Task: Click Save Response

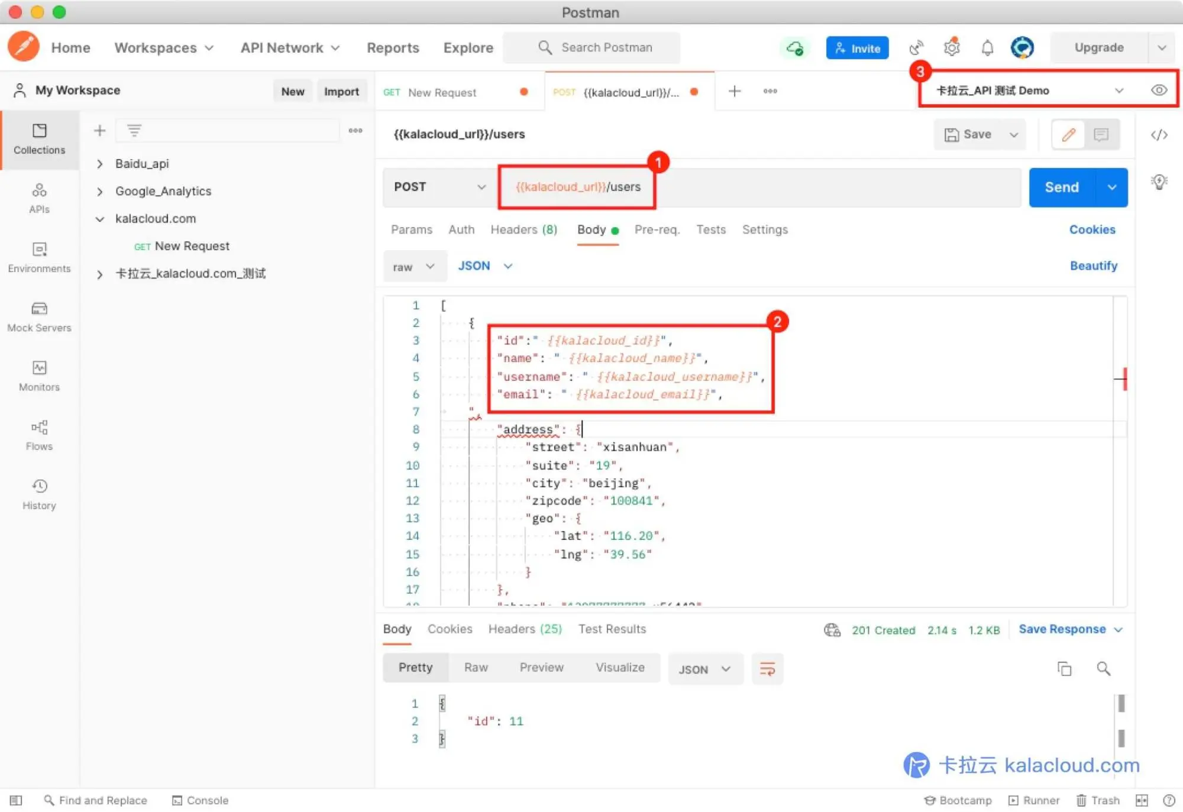Action: click(1062, 629)
